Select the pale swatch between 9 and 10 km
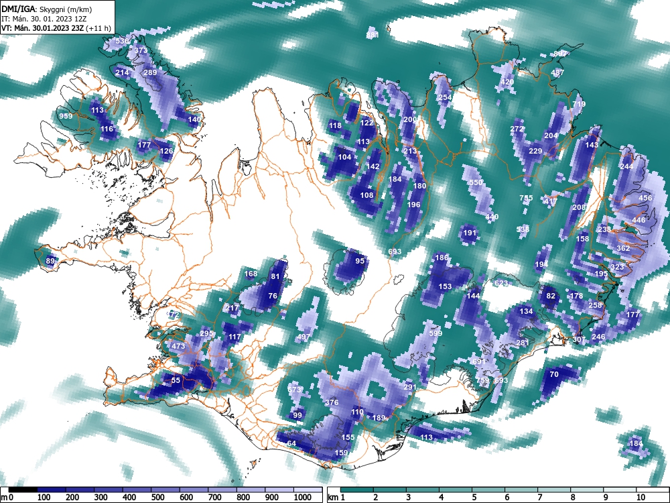 pyautogui.click(x=620, y=490)
